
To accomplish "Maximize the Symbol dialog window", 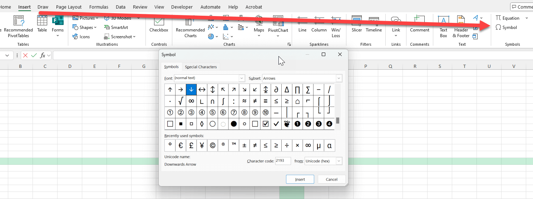I will [324, 54].
